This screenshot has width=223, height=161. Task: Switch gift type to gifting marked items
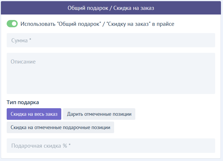(99, 114)
